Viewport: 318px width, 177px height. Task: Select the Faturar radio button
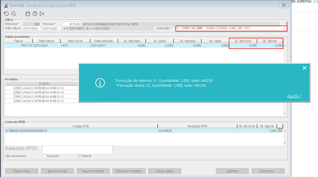coord(79,156)
